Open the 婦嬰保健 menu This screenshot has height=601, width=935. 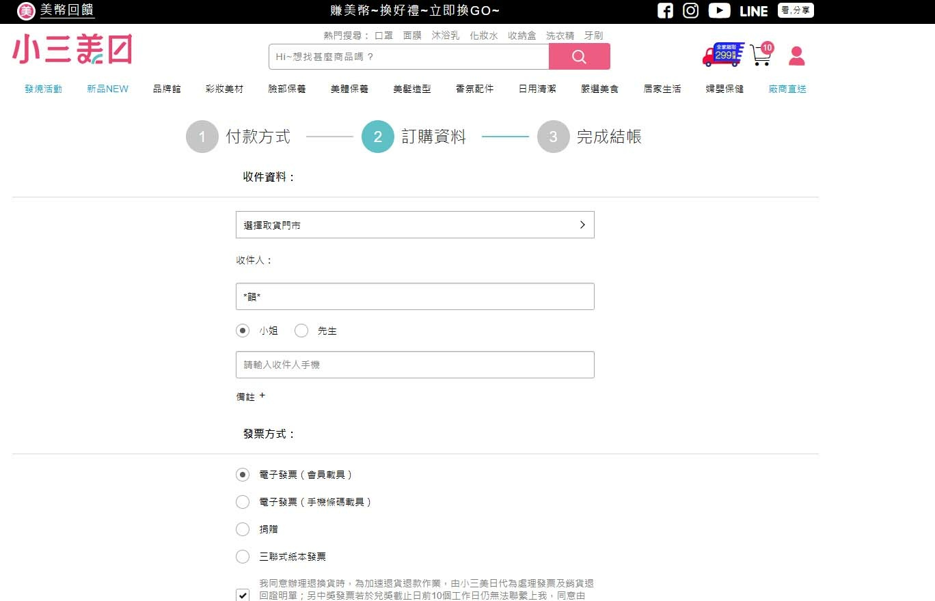(x=725, y=89)
